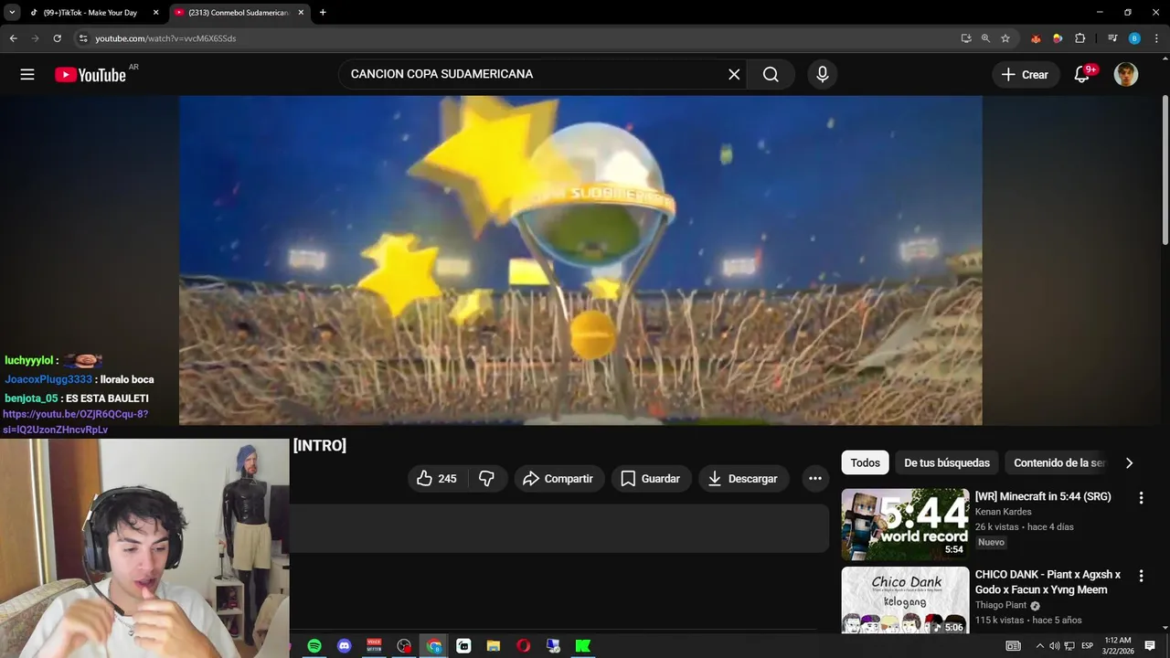Go to YouTube home via logo

[90, 75]
